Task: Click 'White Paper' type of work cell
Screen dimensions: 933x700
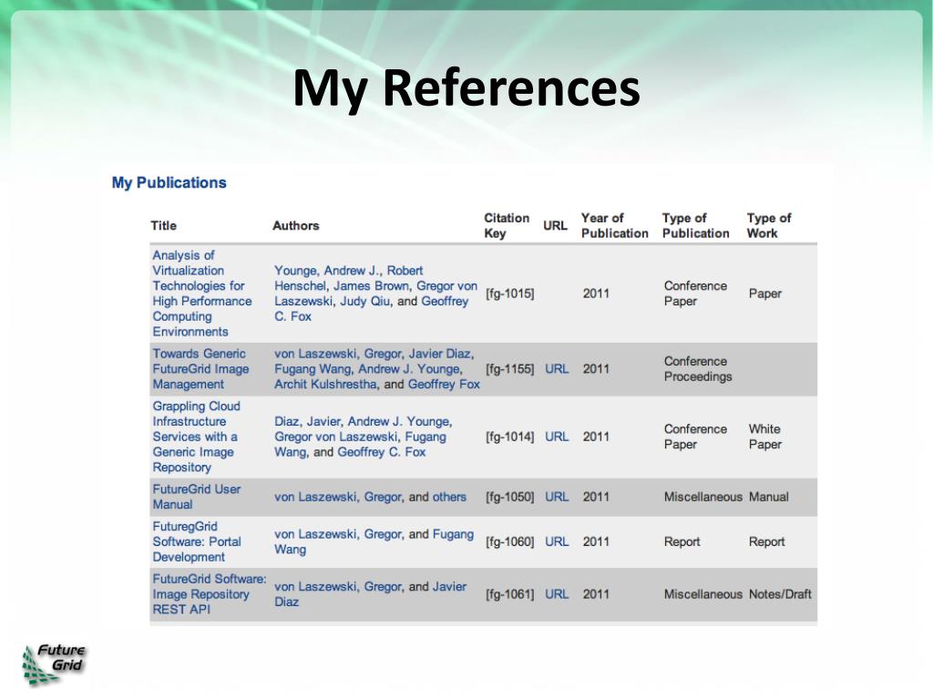Action: pyautogui.click(x=765, y=437)
